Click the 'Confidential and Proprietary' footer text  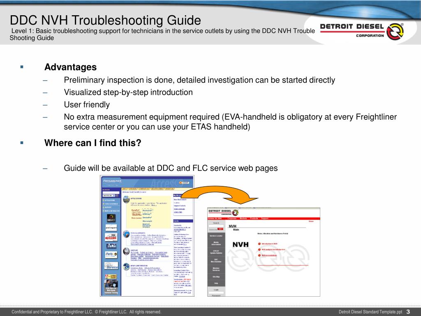pyautogui.click(x=86, y=312)
